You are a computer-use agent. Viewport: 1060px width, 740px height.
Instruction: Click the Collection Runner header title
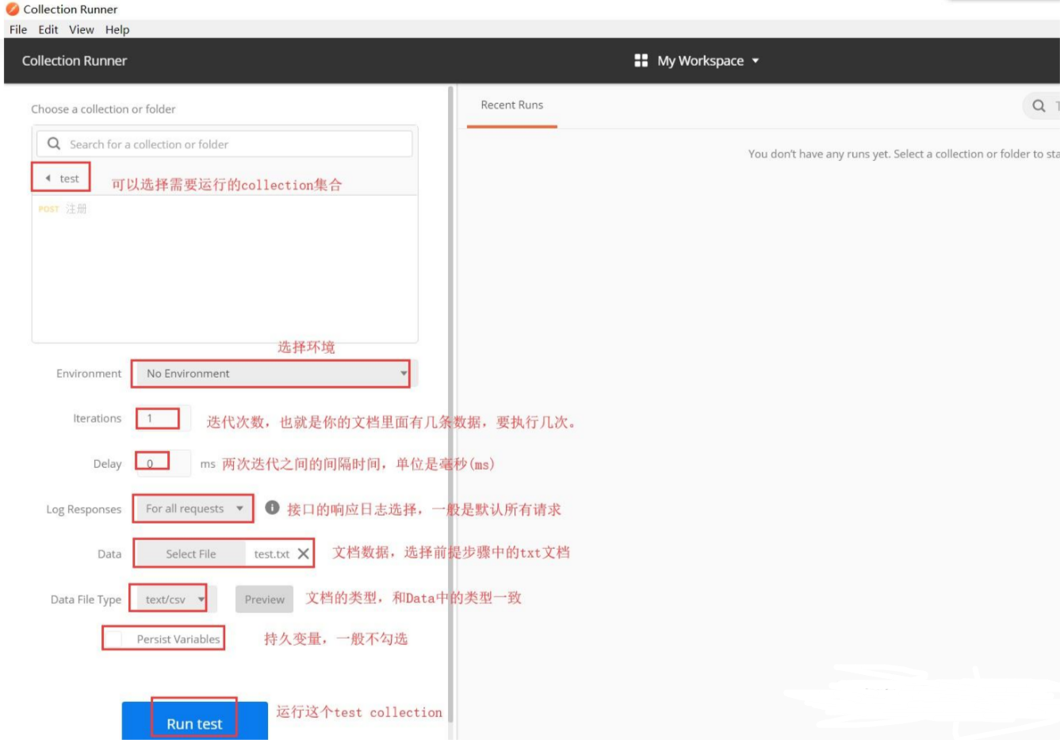(x=75, y=60)
